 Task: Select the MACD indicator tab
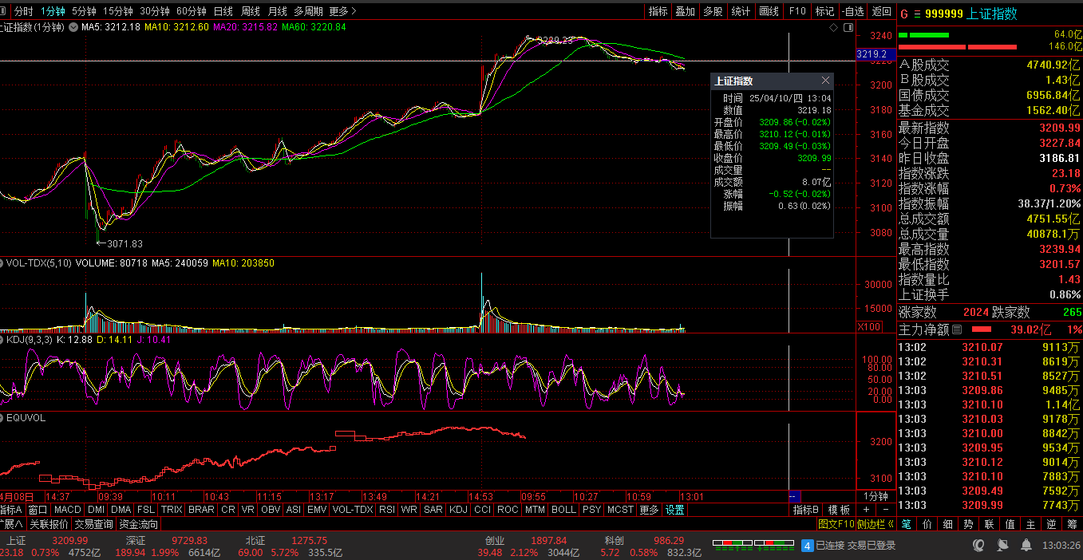68,510
